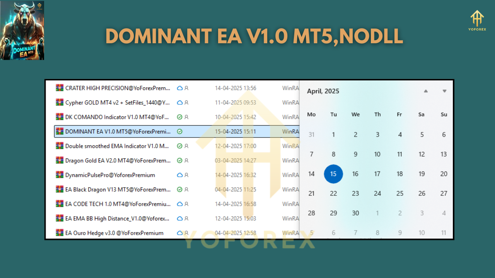Click date 30 in the calendar
This screenshot has height=278, width=495.
point(355,213)
